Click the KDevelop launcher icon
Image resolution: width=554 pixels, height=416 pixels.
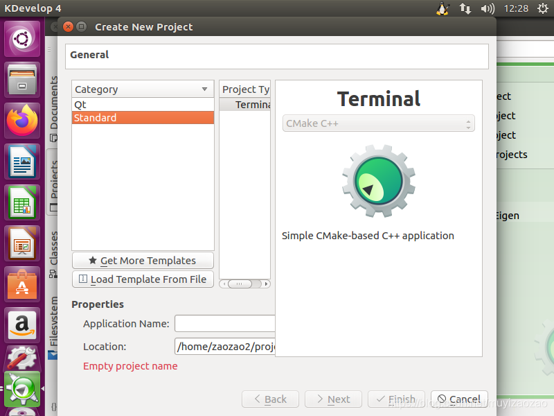[x=22, y=389]
